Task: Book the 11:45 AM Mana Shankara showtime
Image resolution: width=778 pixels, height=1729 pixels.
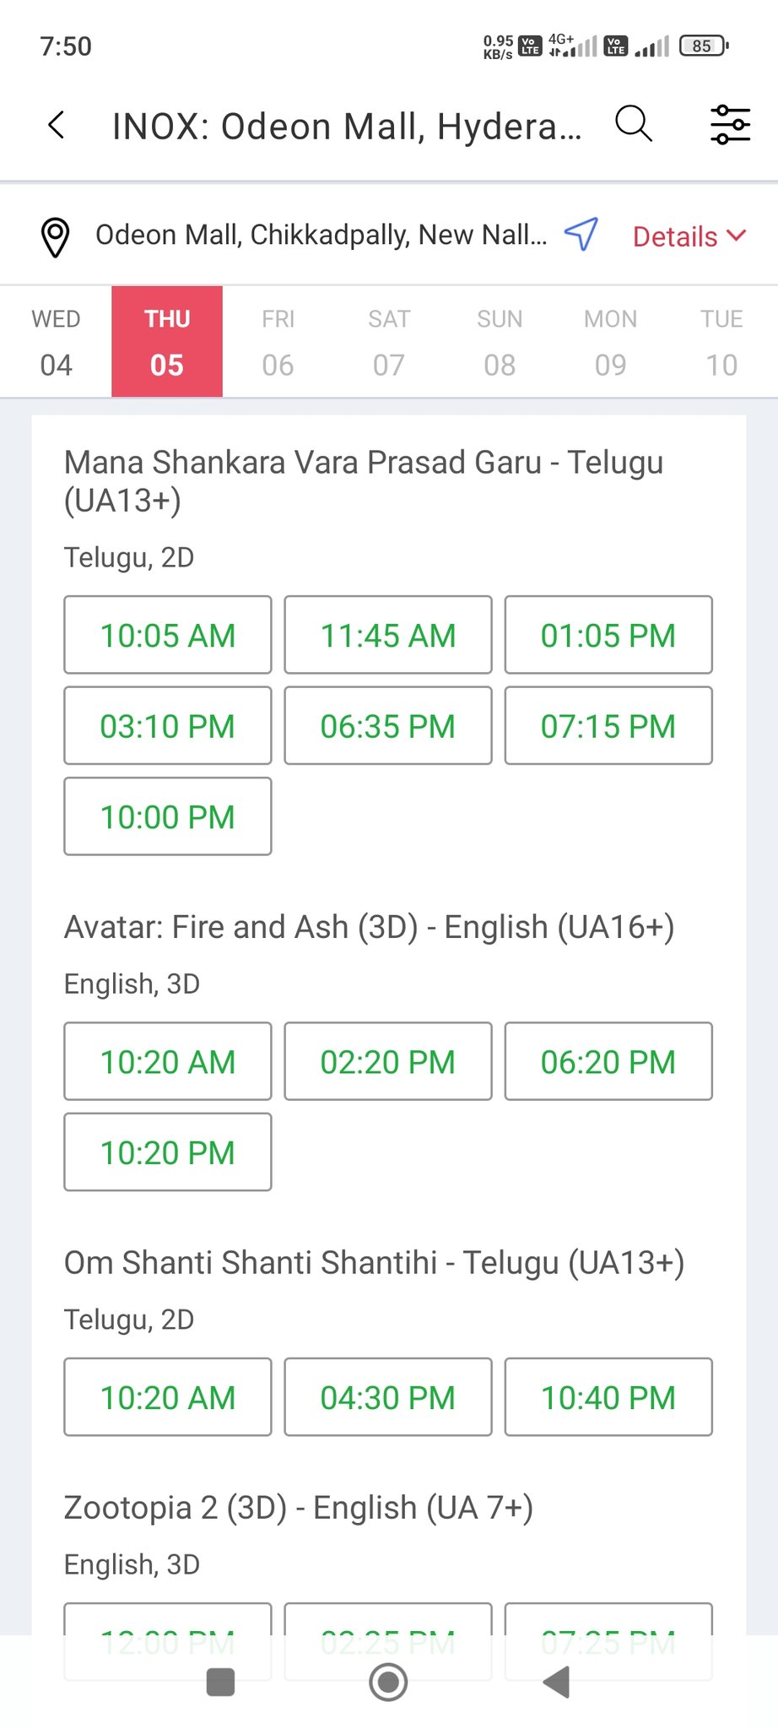Action: point(388,635)
